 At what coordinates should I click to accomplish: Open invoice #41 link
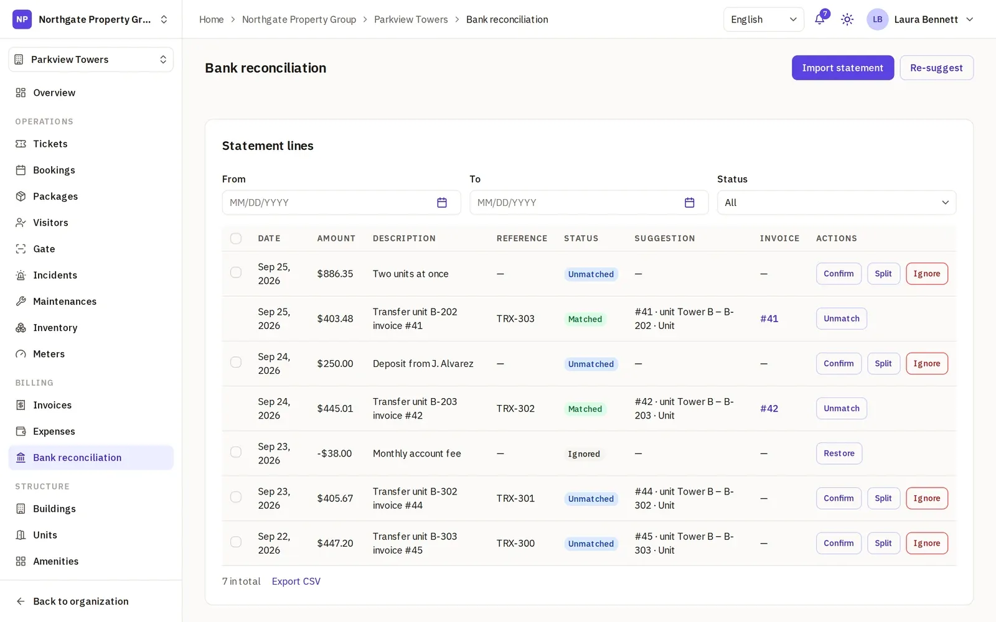coord(769,318)
